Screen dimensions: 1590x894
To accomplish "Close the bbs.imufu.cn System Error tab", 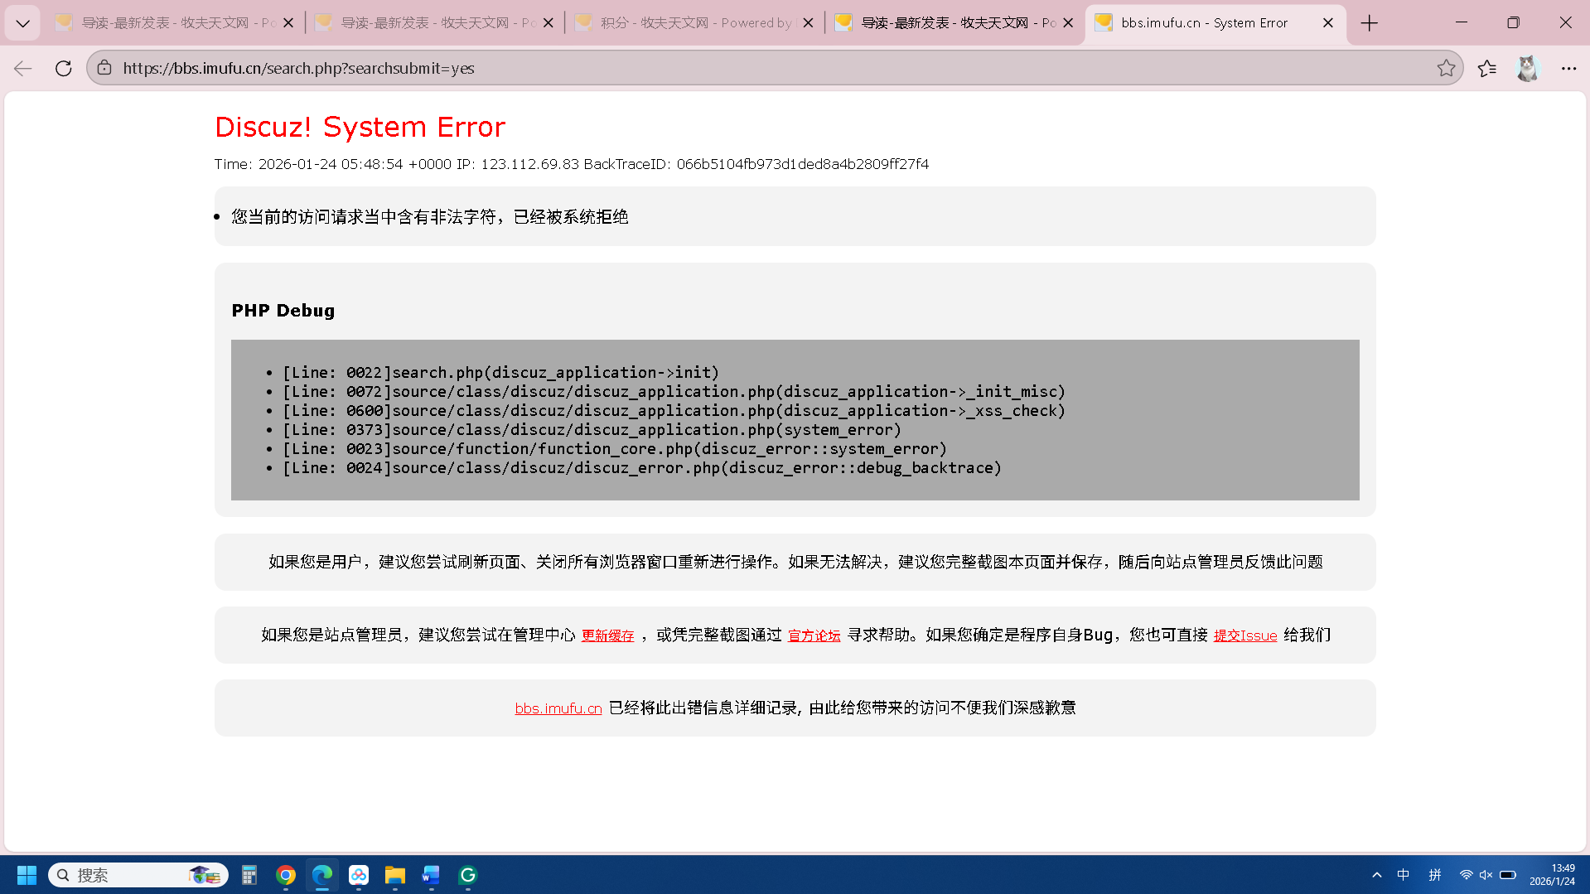I will 1328,23.
